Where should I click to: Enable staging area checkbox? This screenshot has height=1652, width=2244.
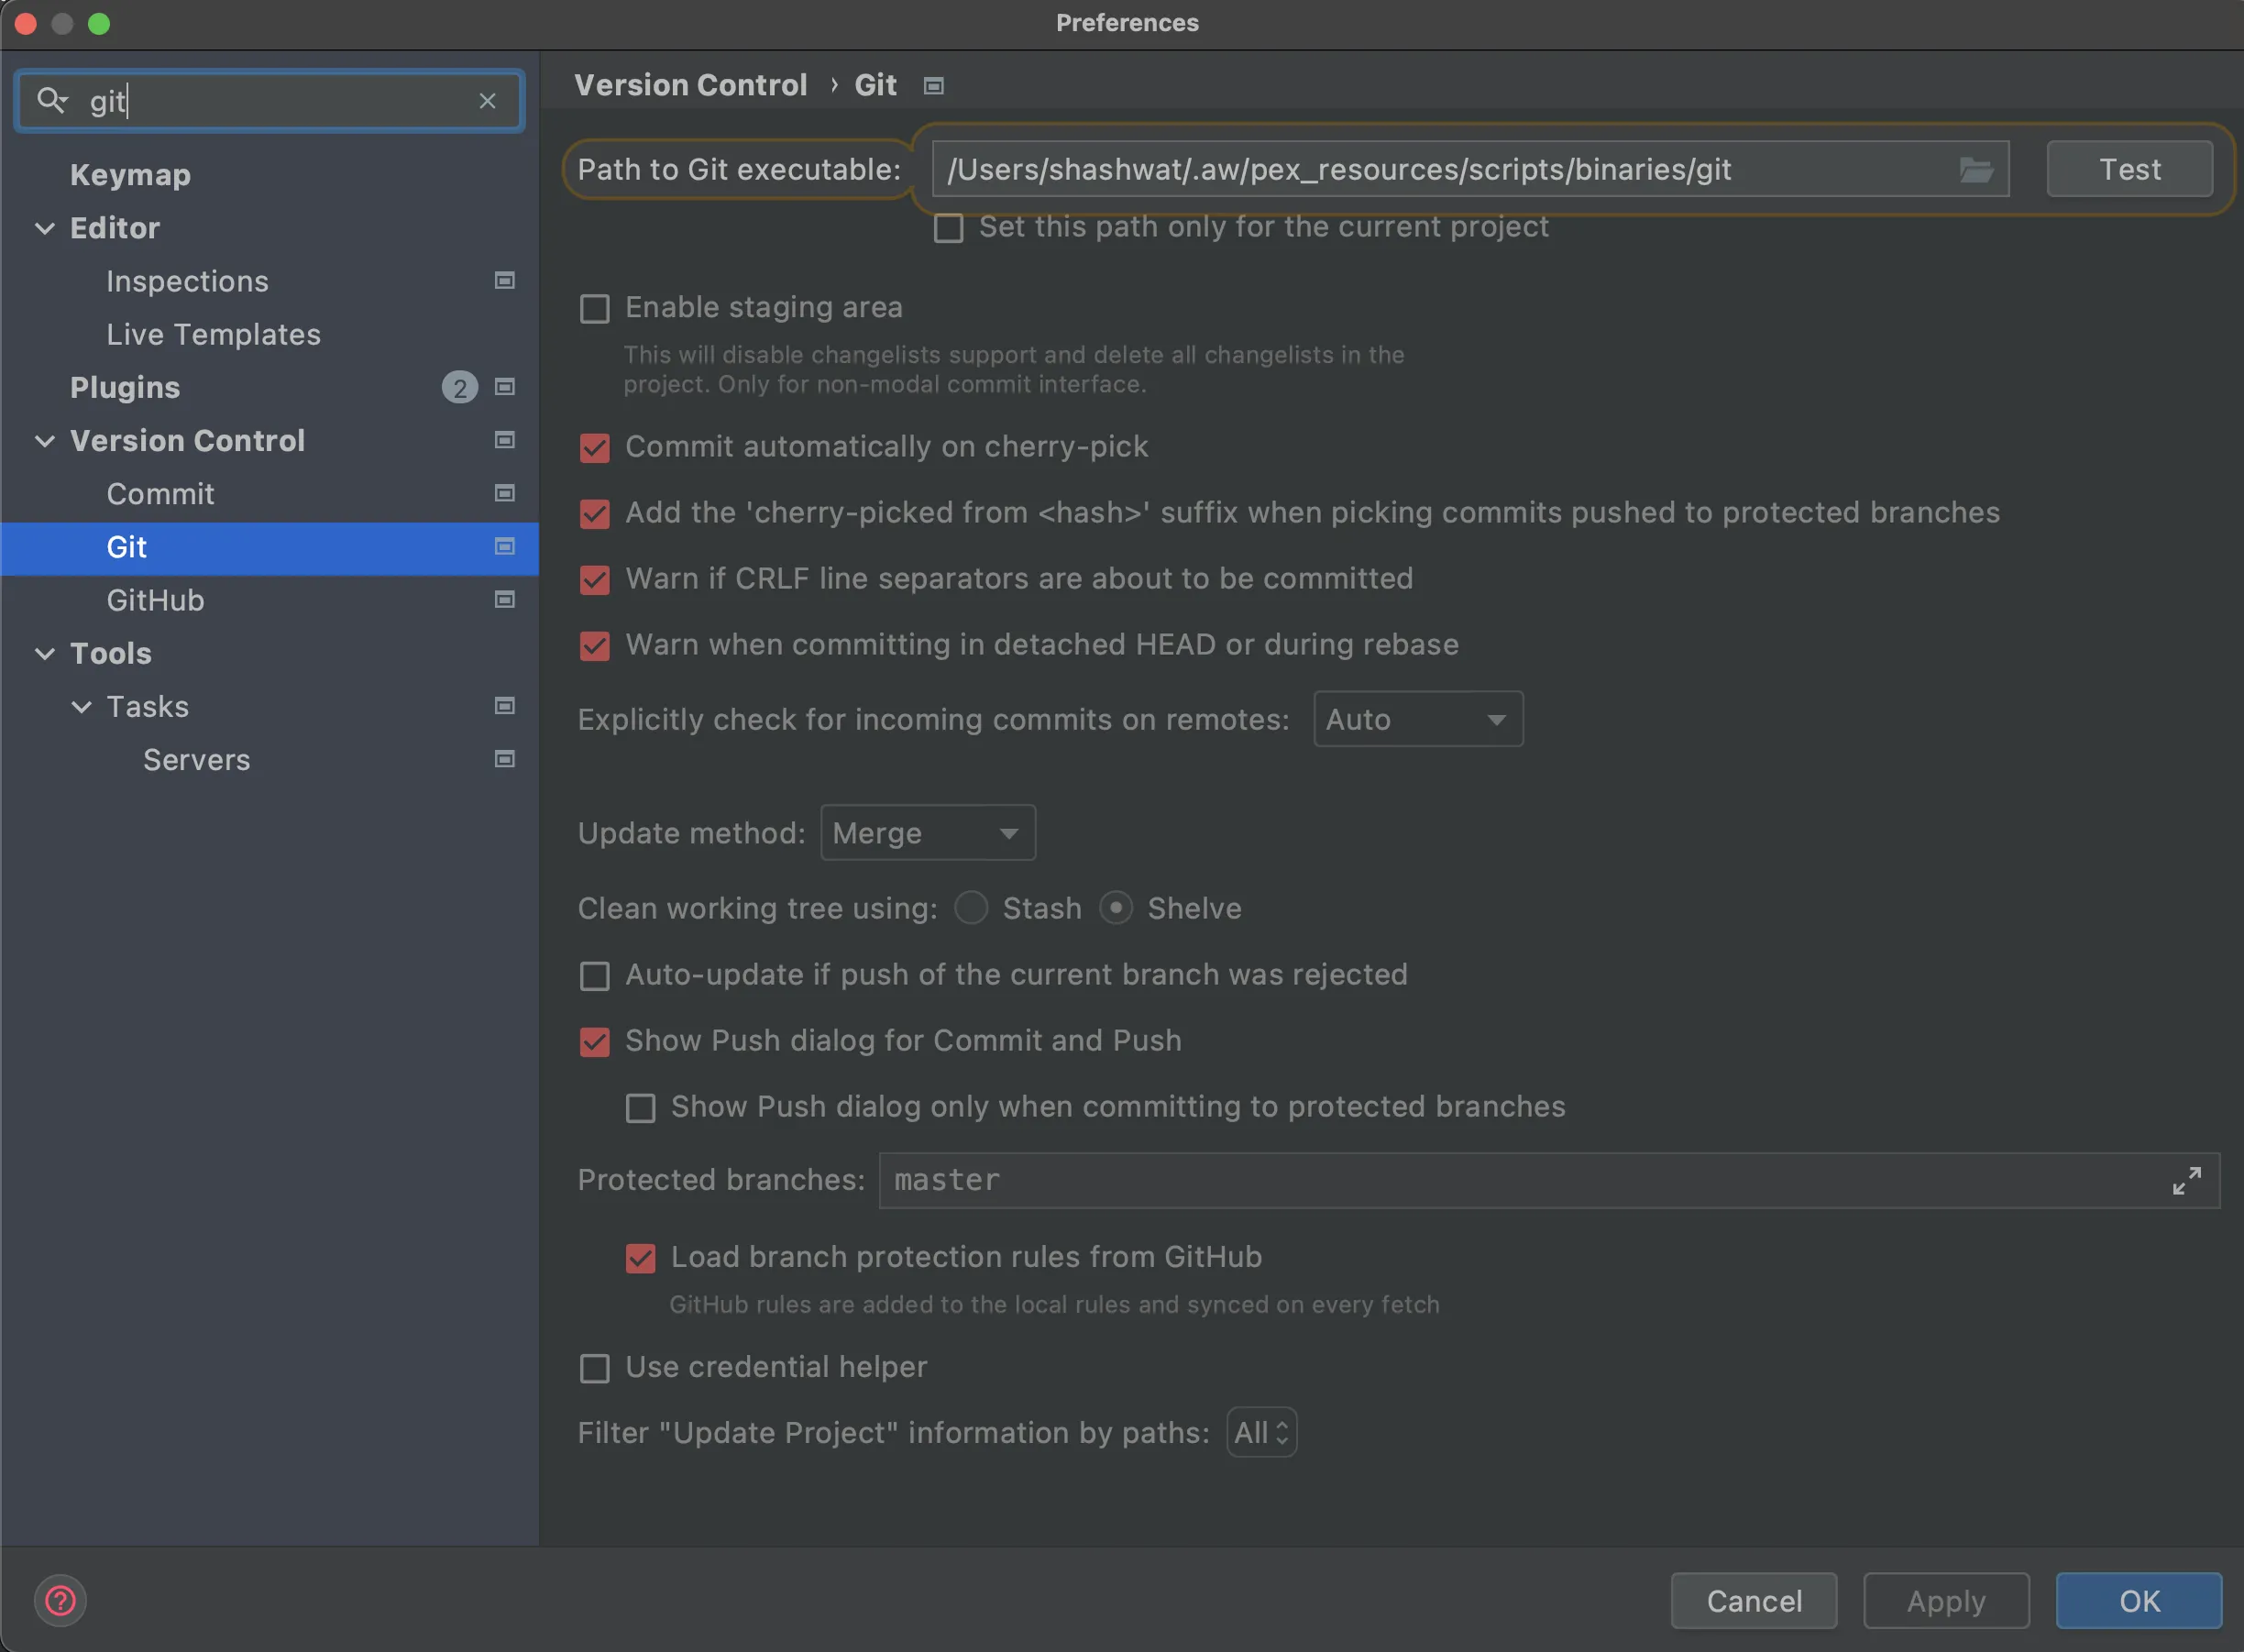(x=595, y=308)
